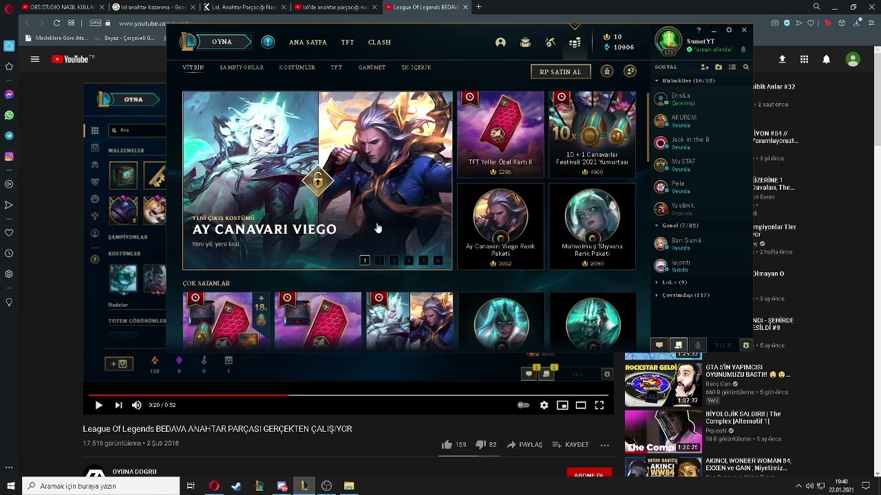Open TFT in top League navigation

[348, 43]
